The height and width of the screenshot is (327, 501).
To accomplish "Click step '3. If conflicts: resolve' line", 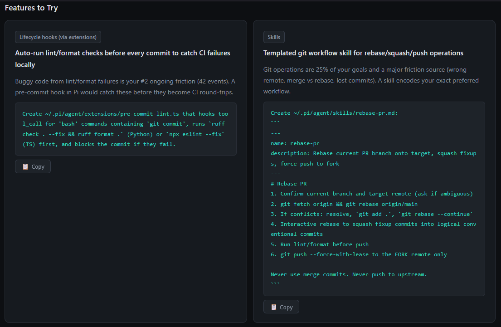I will tap(372, 214).
